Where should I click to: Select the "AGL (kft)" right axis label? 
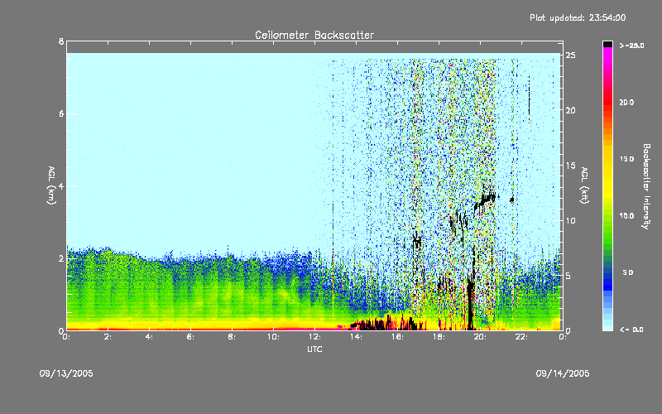tap(584, 185)
